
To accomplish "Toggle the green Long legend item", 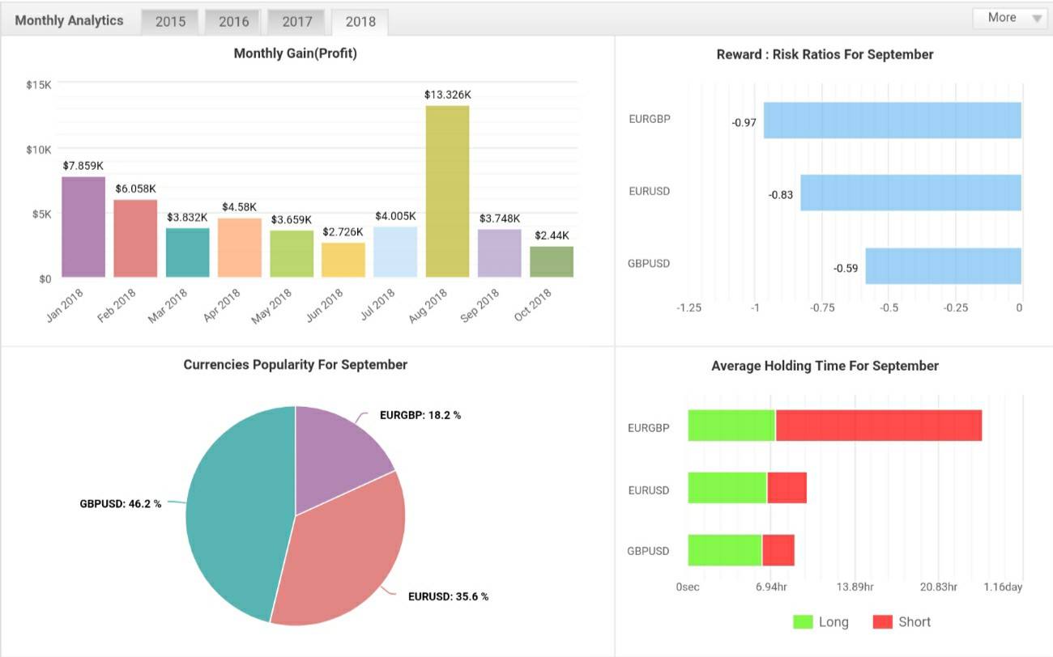I will pyautogui.click(x=821, y=621).
